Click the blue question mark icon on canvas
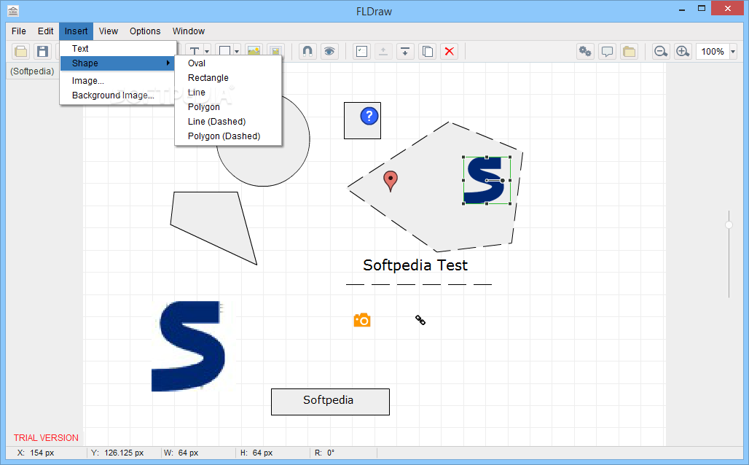Viewport: 749px width, 465px height. point(369,116)
